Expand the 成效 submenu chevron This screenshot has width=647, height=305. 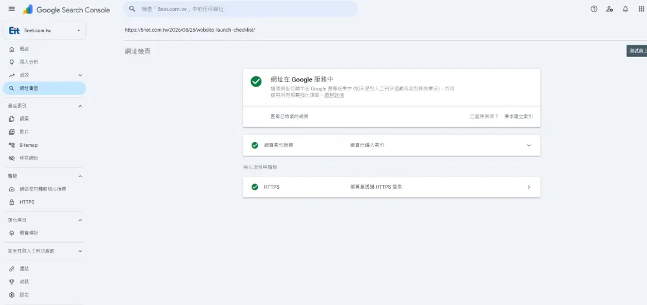[80, 75]
